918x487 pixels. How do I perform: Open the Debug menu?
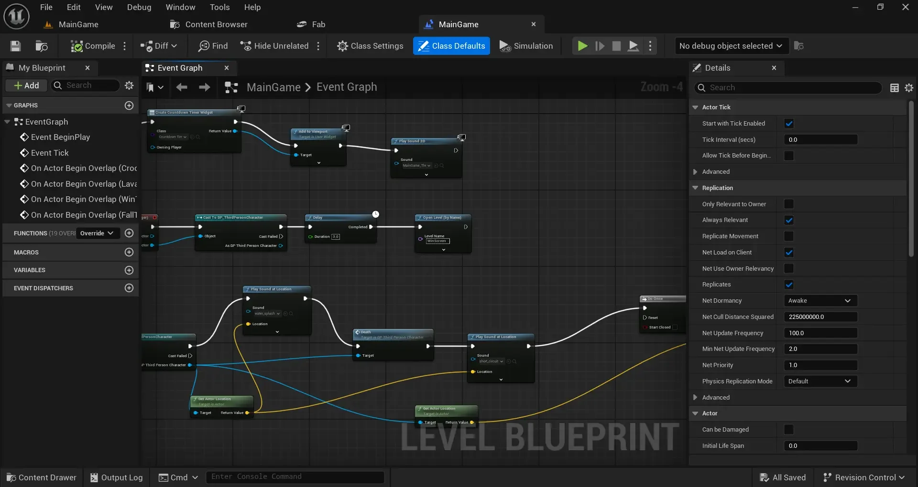(139, 7)
